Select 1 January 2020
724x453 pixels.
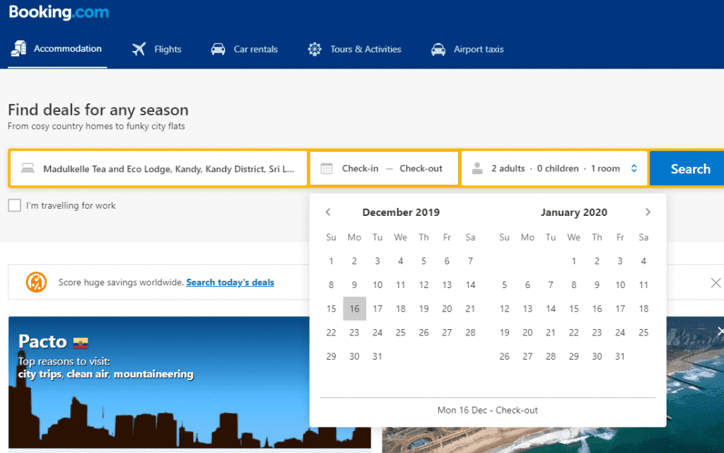pyautogui.click(x=573, y=260)
